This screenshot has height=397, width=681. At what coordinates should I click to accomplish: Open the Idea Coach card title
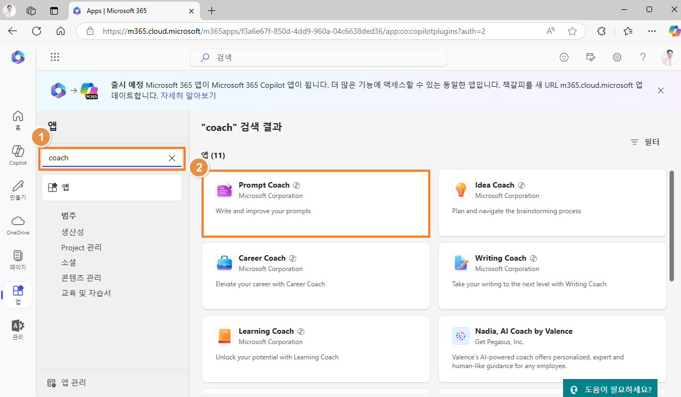pos(495,185)
